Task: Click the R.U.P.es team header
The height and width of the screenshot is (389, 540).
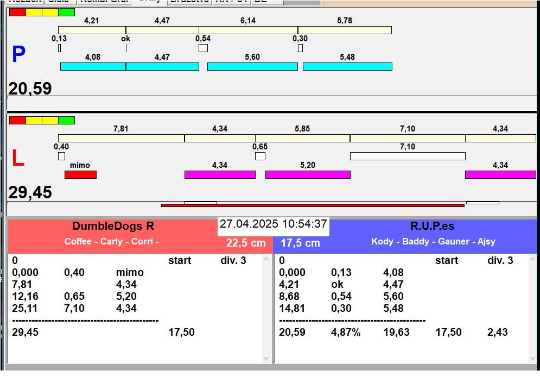Action: coord(433,227)
